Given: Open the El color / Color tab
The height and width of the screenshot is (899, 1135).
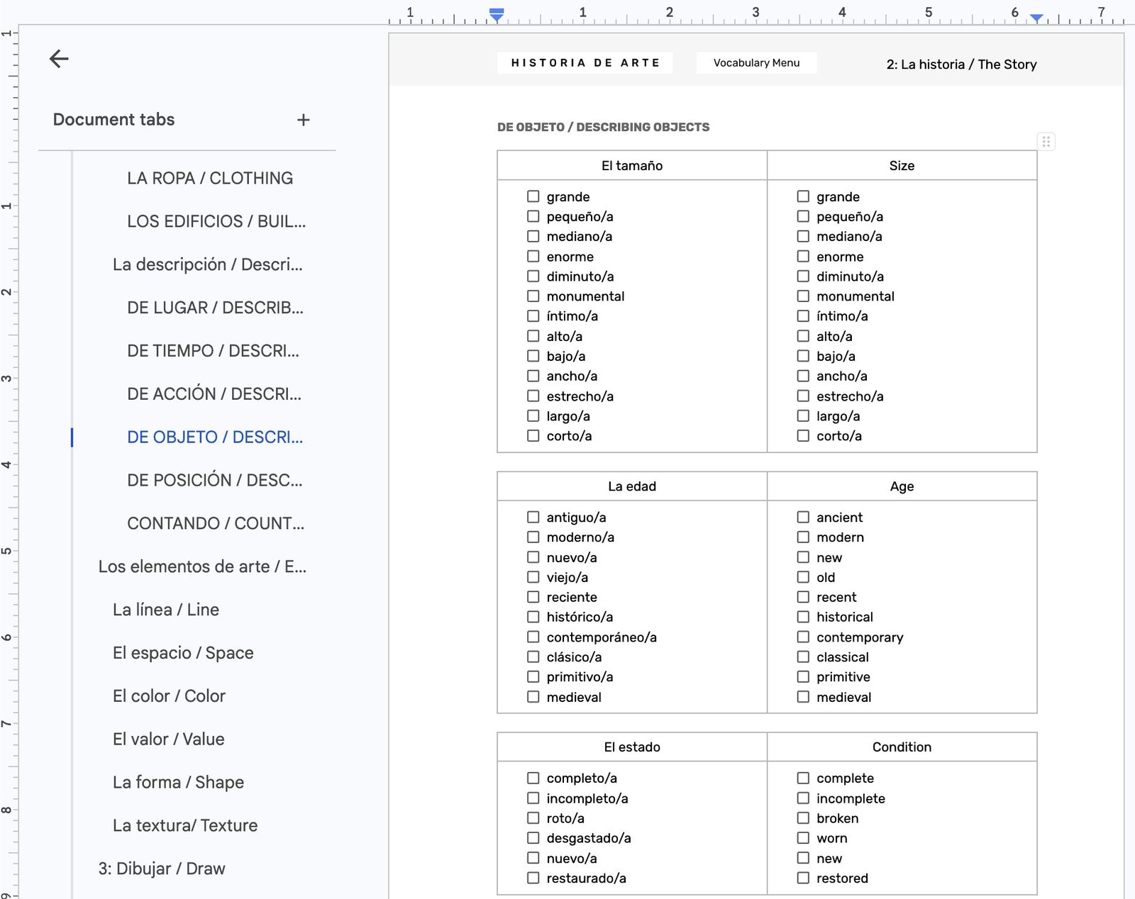Looking at the screenshot, I should 169,696.
